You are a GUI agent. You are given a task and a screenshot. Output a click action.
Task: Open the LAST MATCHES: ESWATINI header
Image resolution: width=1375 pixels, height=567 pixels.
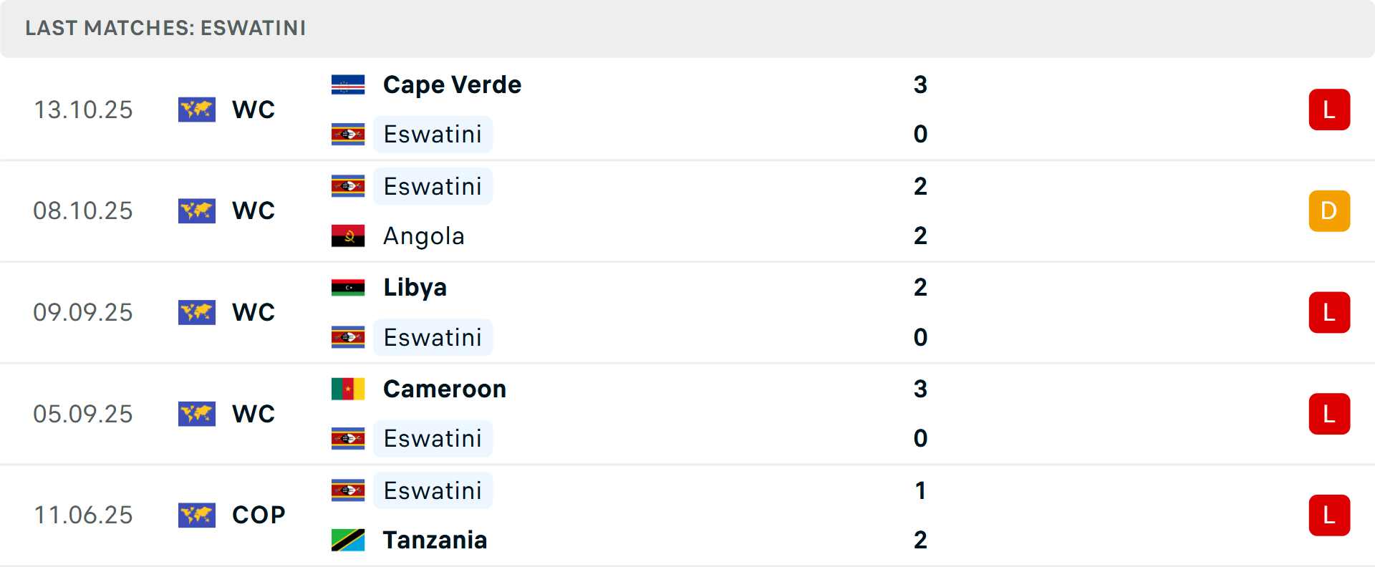click(x=165, y=29)
